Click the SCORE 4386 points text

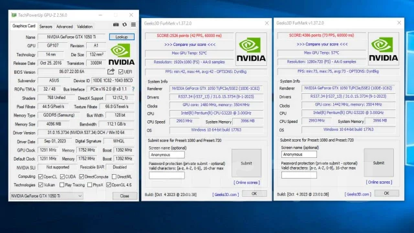point(321,36)
